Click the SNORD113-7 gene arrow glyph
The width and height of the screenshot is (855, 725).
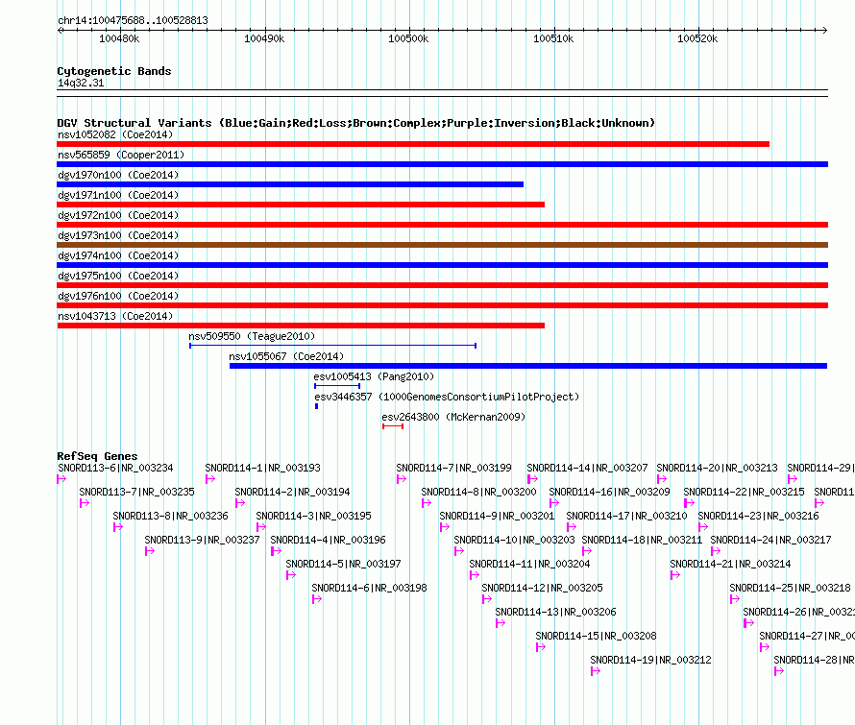pos(85,503)
